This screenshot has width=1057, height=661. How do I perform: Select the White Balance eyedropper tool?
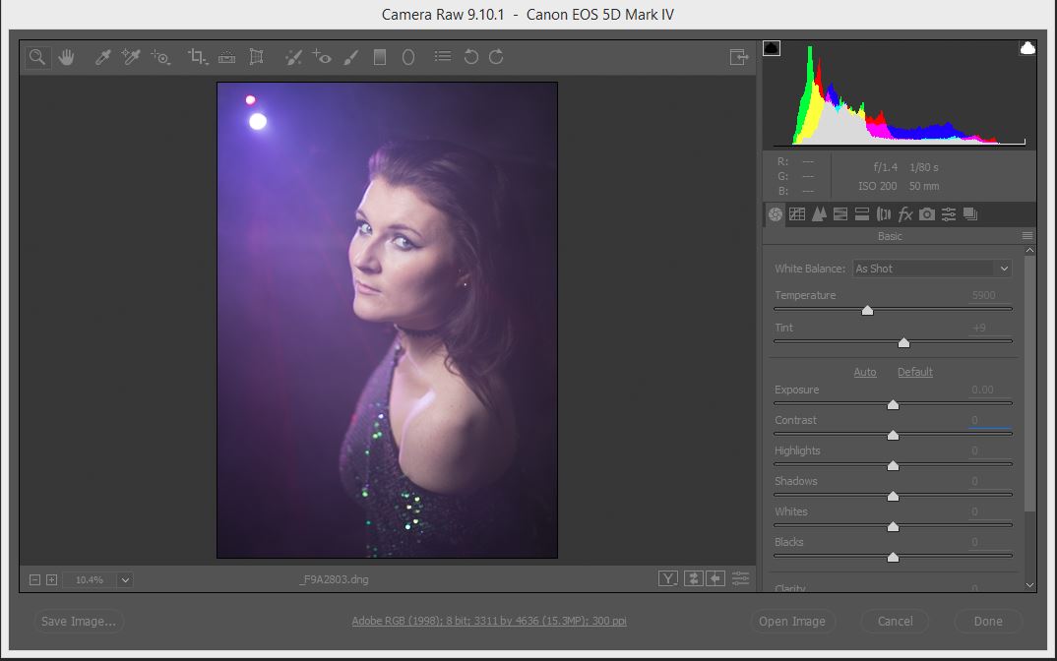pyautogui.click(x=102, y=57)
